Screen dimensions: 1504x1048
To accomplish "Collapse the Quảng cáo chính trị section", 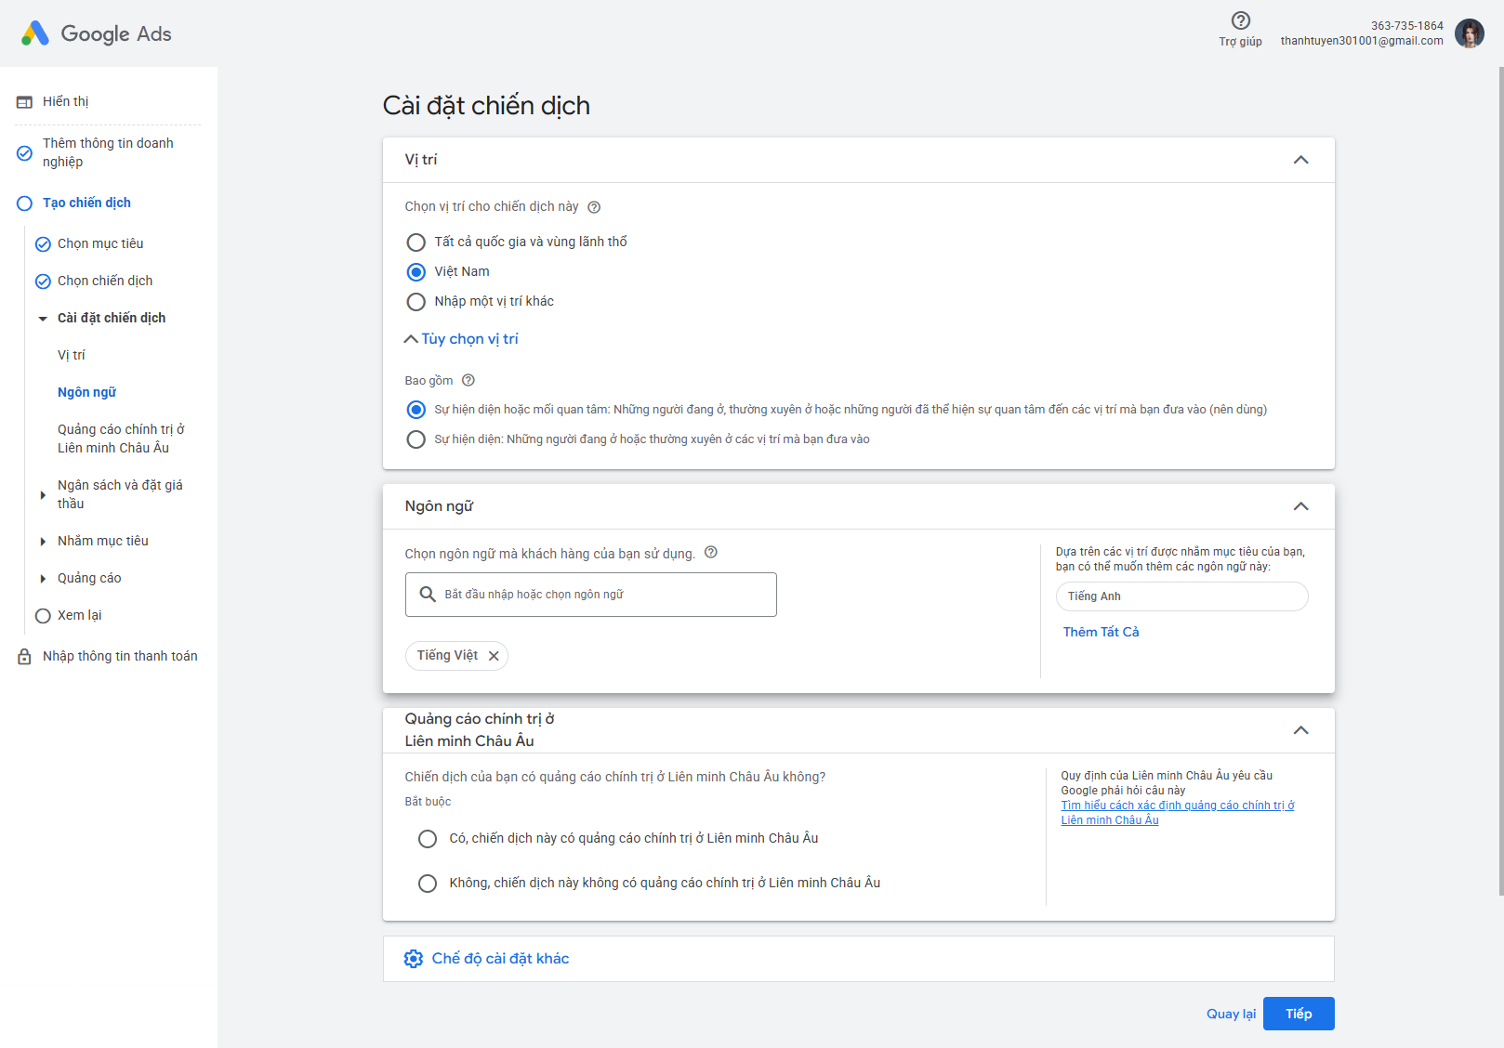I will 1301,730.
